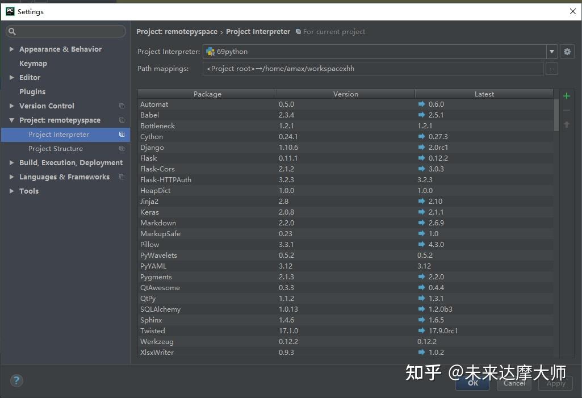The width and height of the screenshot is (582, 398).
Task: Expand Build, Execution, Deployment section
Action: [11, 162]
